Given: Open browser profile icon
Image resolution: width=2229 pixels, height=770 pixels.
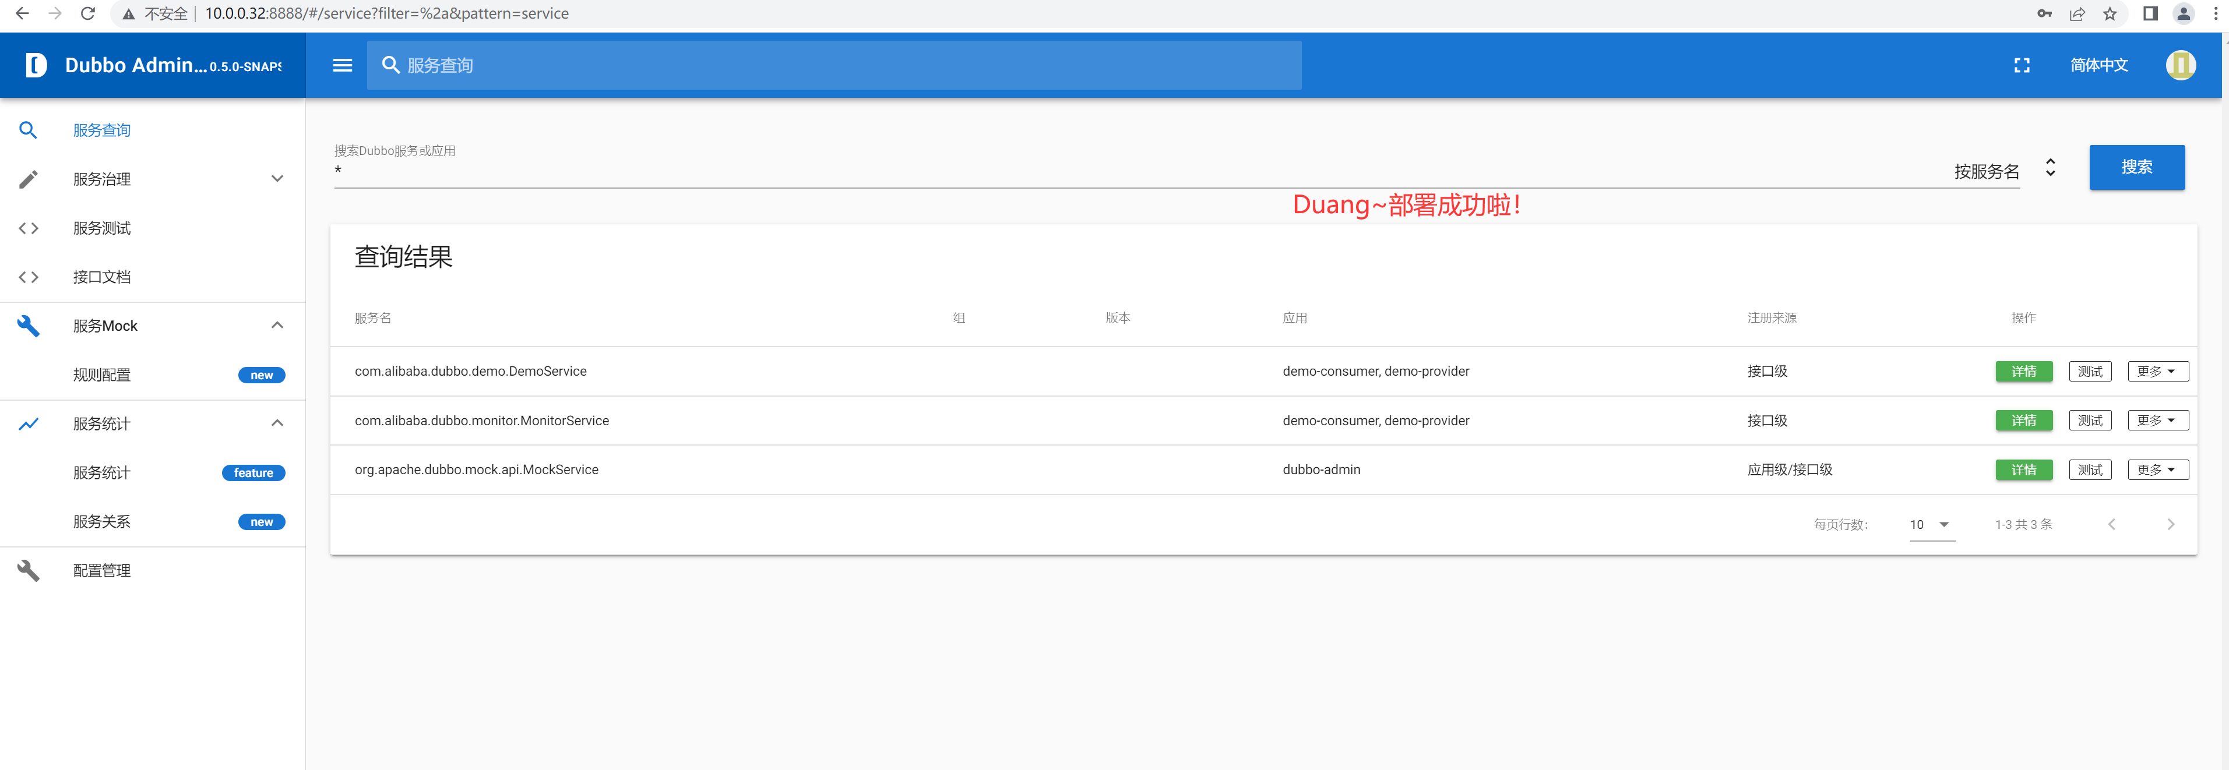Looking at the screenshot, I should click(2183, 14).
